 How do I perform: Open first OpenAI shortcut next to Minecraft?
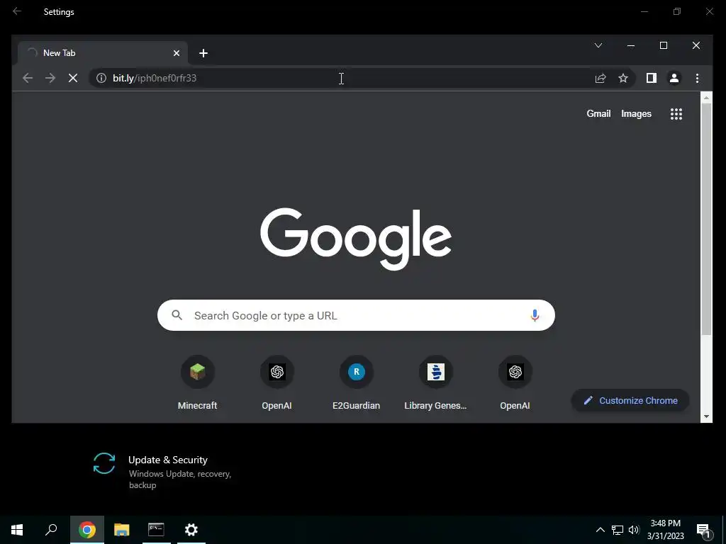click(277, 383)
